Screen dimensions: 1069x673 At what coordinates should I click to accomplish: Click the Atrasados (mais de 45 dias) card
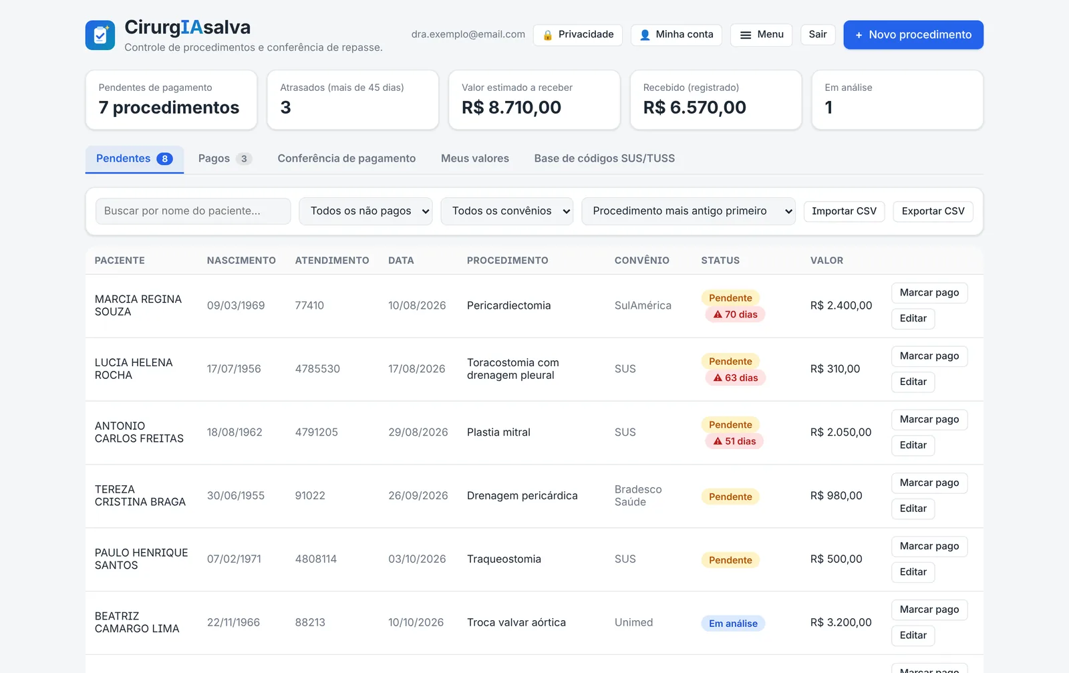click(353, 100)
